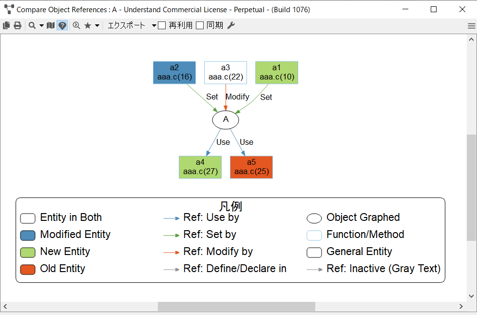Minimize the Compare Object References window
Image resolution: width=477 pixels, height=315 pixels.
(x=405, y=9)
